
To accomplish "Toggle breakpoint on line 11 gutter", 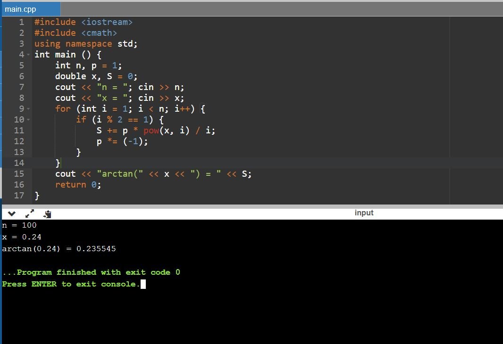I will [19, 131].
